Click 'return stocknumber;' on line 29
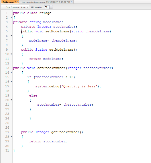Image resolution: width=151 pixels, height=163 pixels. pos(48,142)
